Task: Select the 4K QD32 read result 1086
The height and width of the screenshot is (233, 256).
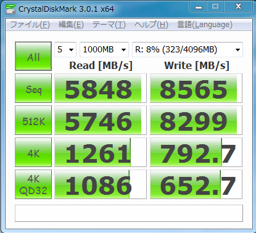Action: point(101,184)
